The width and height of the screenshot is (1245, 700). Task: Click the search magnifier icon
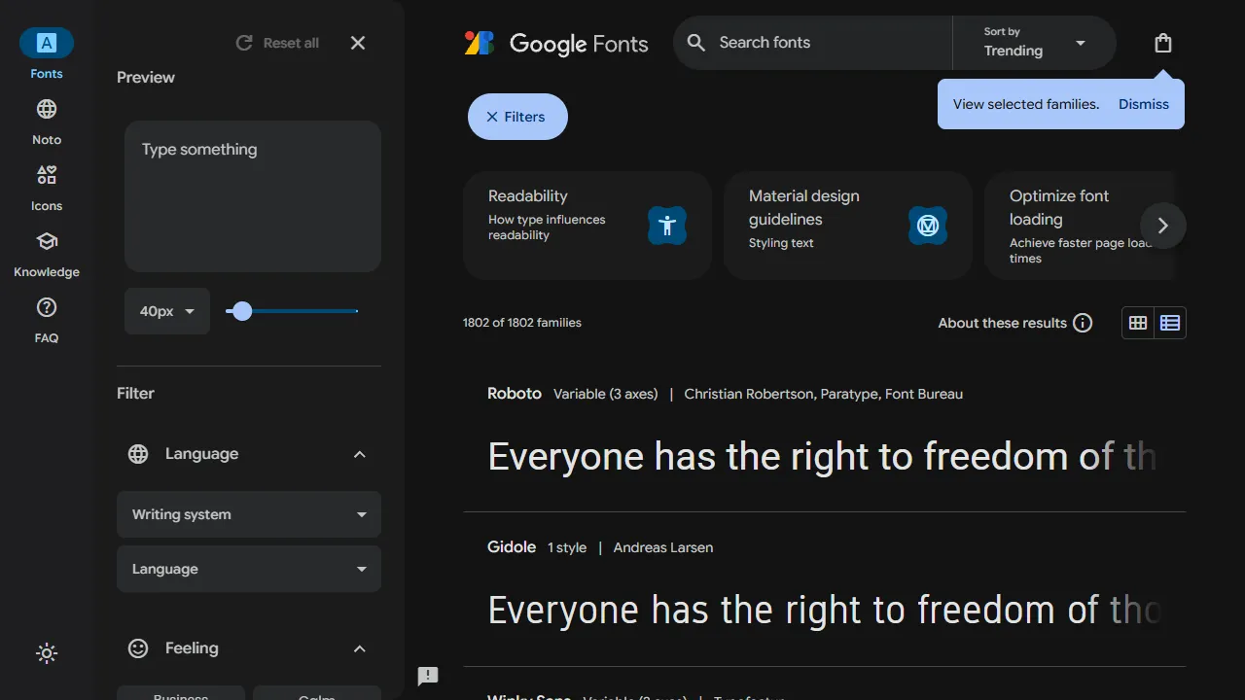pos(696,43)
